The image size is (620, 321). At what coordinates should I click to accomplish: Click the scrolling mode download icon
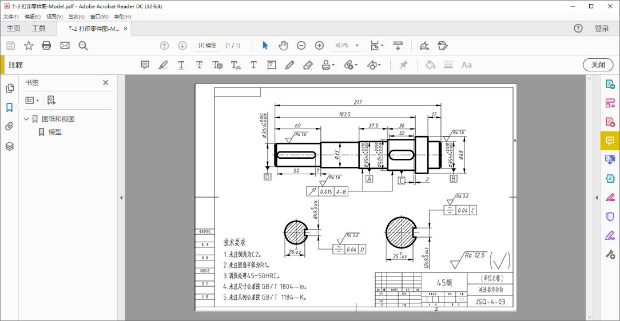coord(398,46)
